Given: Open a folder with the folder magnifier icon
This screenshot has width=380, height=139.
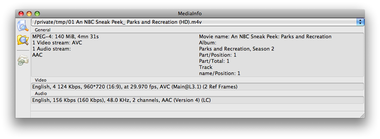Looking at the screenshot, I should (x=23, y=40).
